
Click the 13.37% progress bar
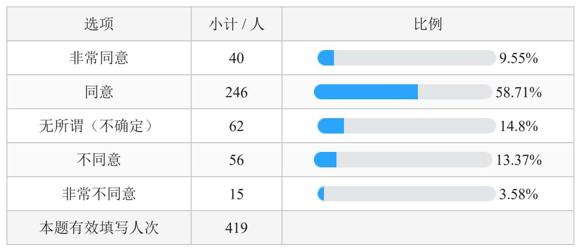pyautogui.click(x=403, y=160)
